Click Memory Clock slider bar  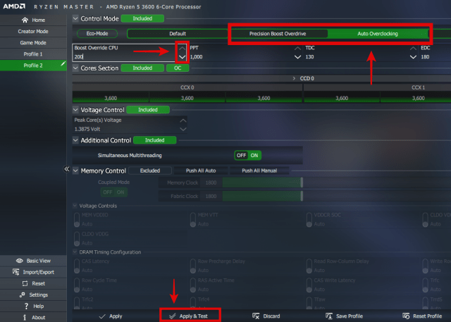click(x=262, y=183)
